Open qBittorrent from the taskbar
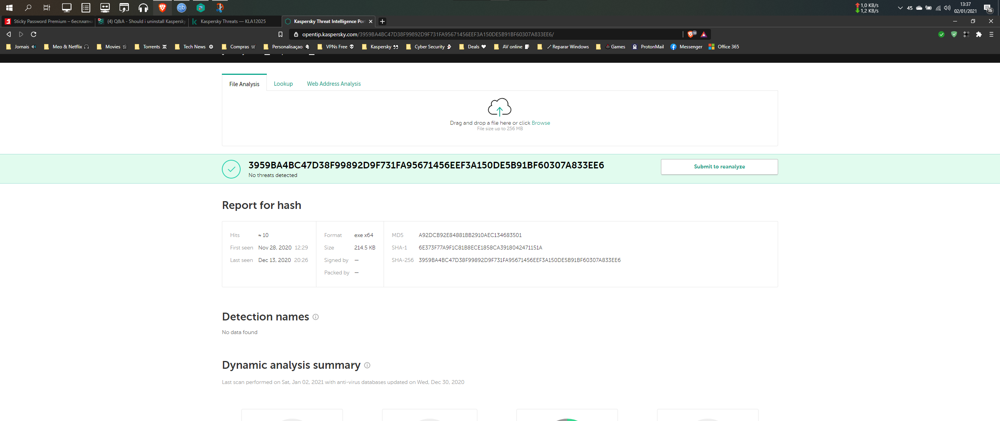 (182, 7)
